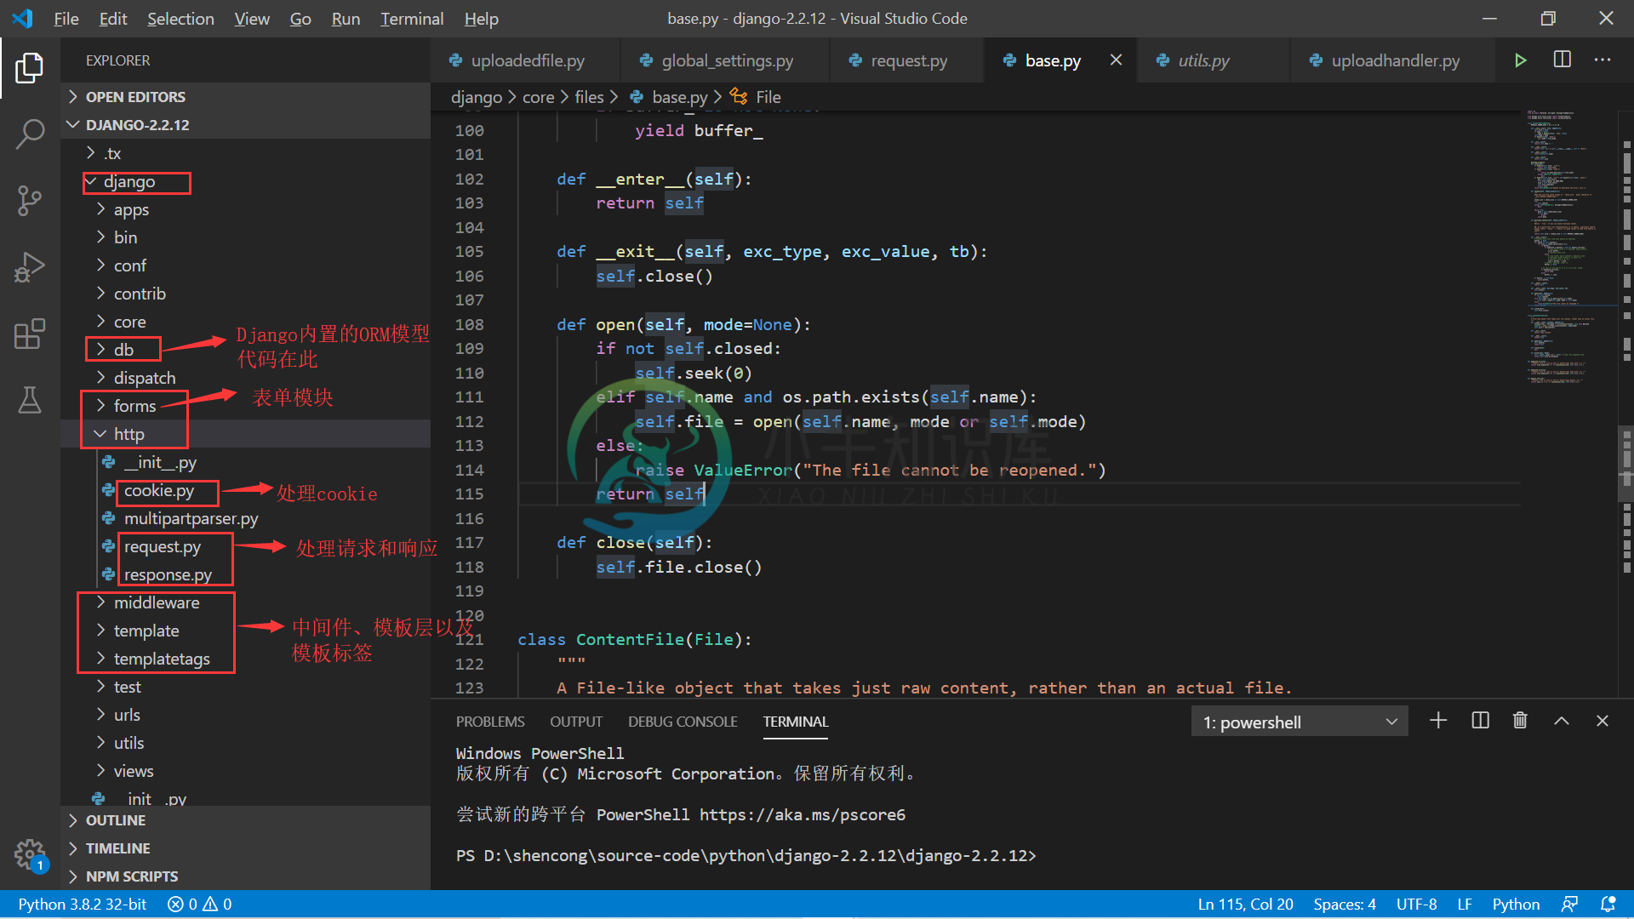
Task: Open the Edit menu
Action: (x=112, y=19)
